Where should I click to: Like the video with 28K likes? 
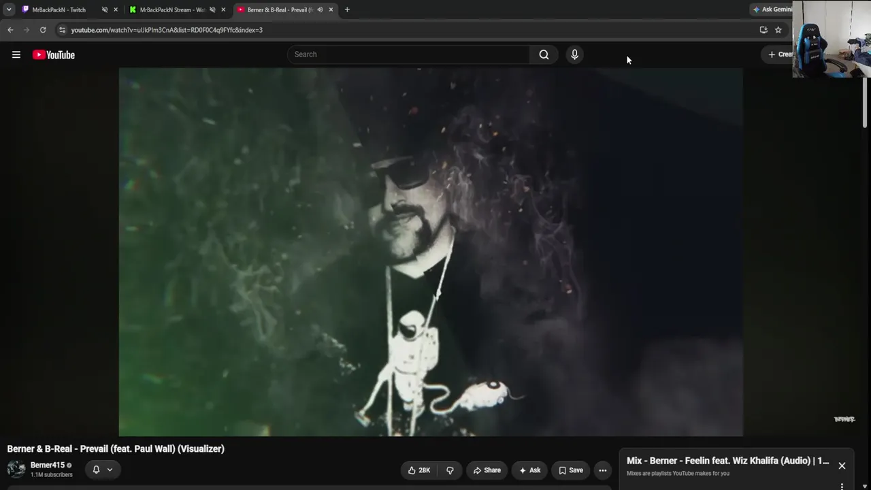click(x=419, y=470)
